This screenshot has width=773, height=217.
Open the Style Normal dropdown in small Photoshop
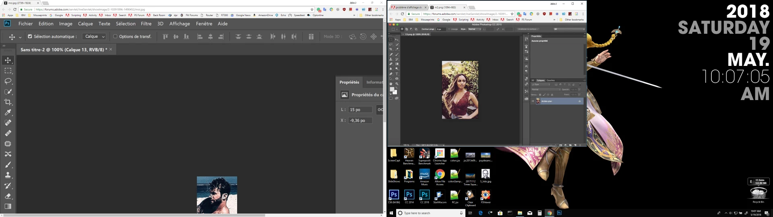click(x=475, y=29)
